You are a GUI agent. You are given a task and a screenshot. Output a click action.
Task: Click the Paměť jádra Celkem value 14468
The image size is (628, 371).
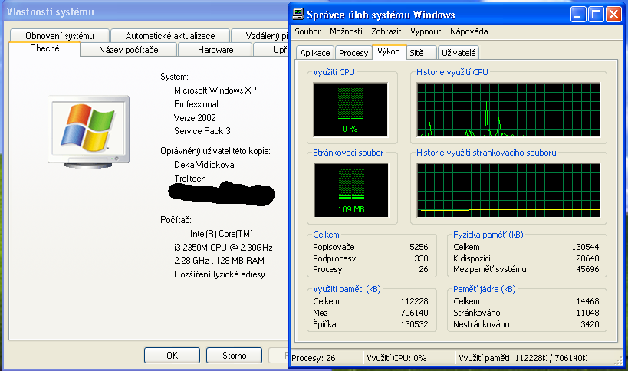587,301
